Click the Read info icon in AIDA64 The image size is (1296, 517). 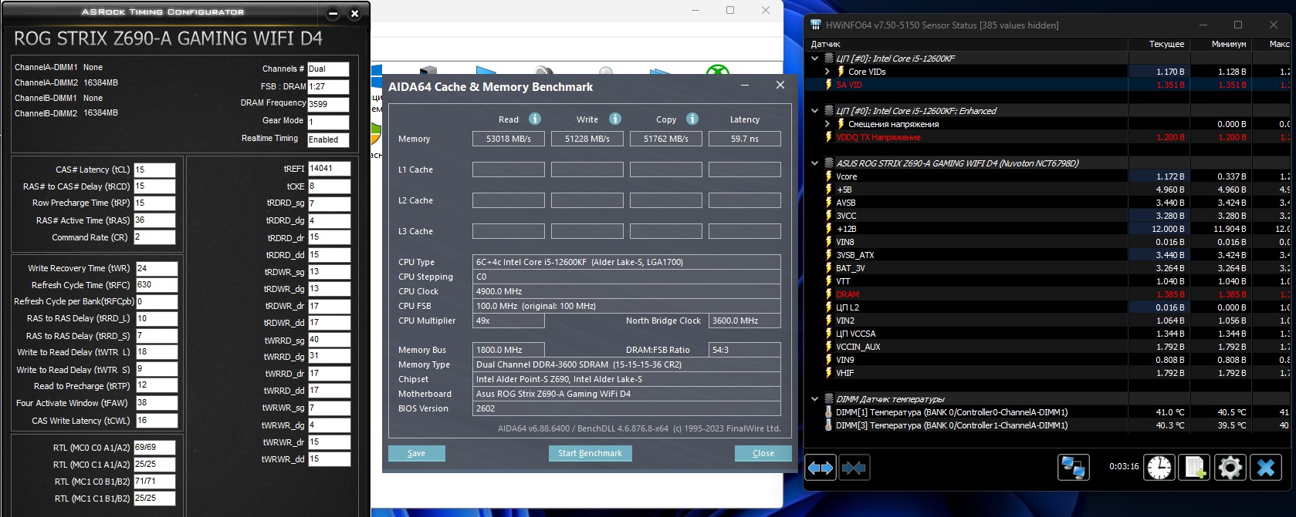pos(534,119)
